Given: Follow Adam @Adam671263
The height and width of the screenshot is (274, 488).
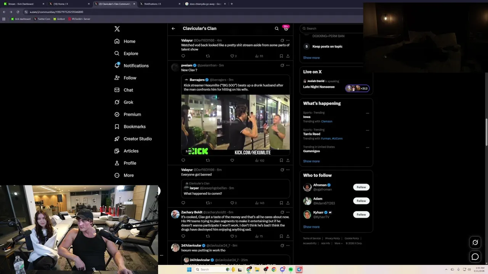Looking at the screenshot, I should pos(361,201).
